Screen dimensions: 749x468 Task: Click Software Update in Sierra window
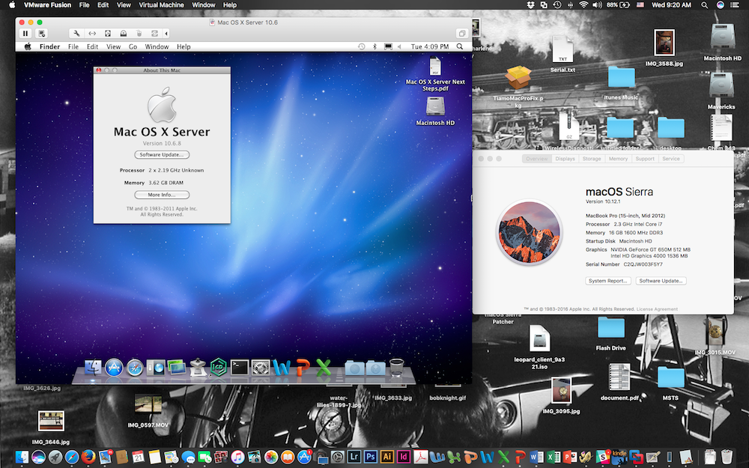coord(661,281)
